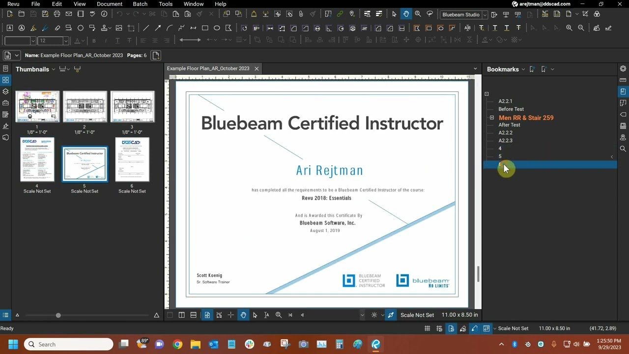629x354 pixels.
Task: Collapse the top-level bookmarks tree node
Action: click(x=486, y=94)
